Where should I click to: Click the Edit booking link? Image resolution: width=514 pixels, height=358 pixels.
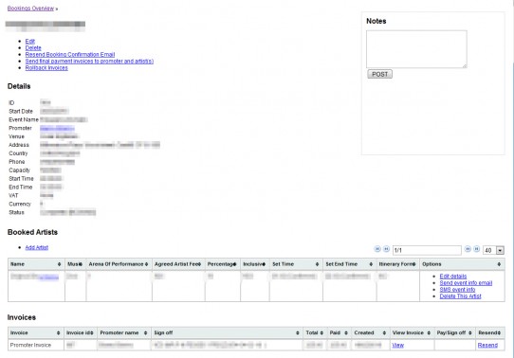point(29,42)
